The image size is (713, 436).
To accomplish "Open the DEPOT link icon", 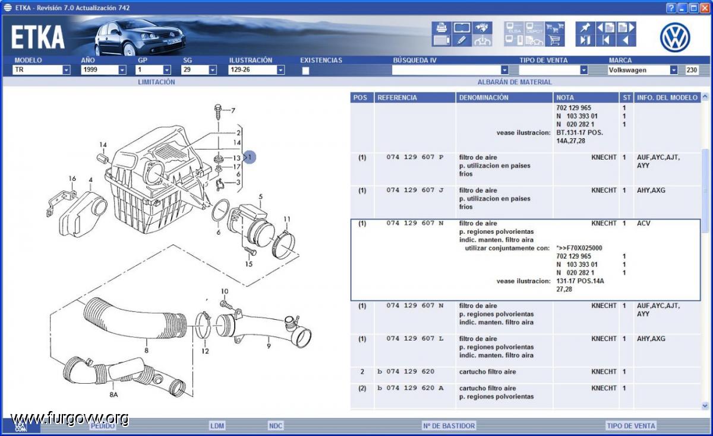I will [534, 27].
